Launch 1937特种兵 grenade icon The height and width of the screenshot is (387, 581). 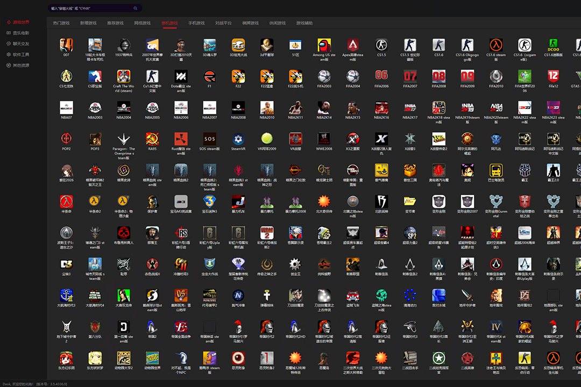tap(124, 45)
